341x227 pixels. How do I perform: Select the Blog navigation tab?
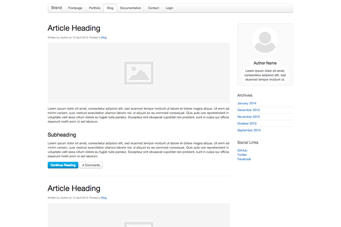click(x=110, y=9)
